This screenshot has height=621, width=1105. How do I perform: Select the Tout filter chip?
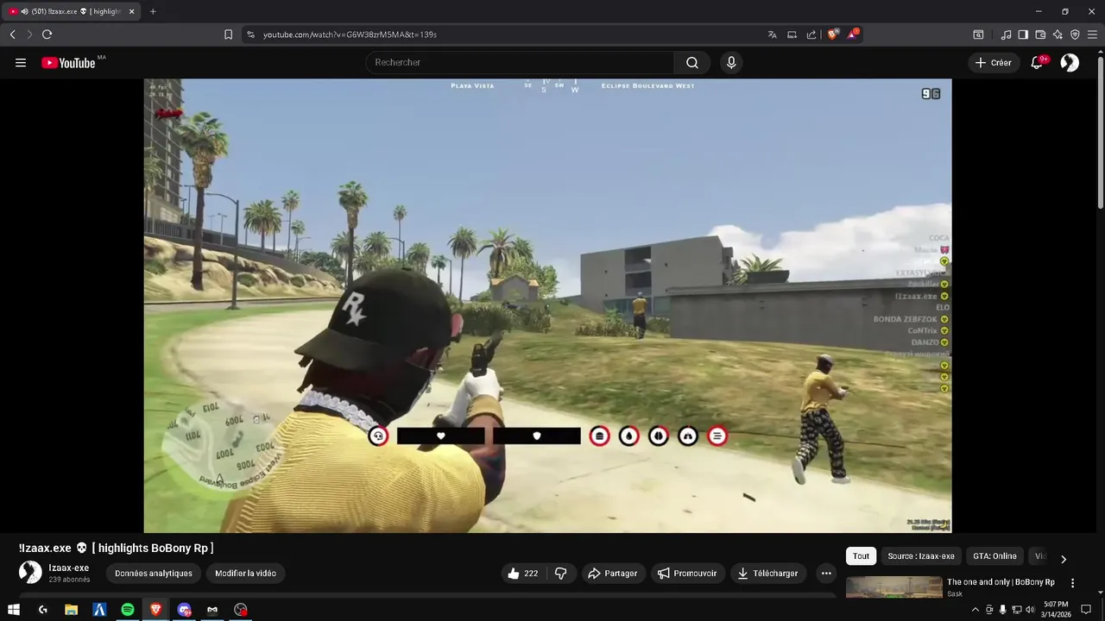click(x=861, y=556)
